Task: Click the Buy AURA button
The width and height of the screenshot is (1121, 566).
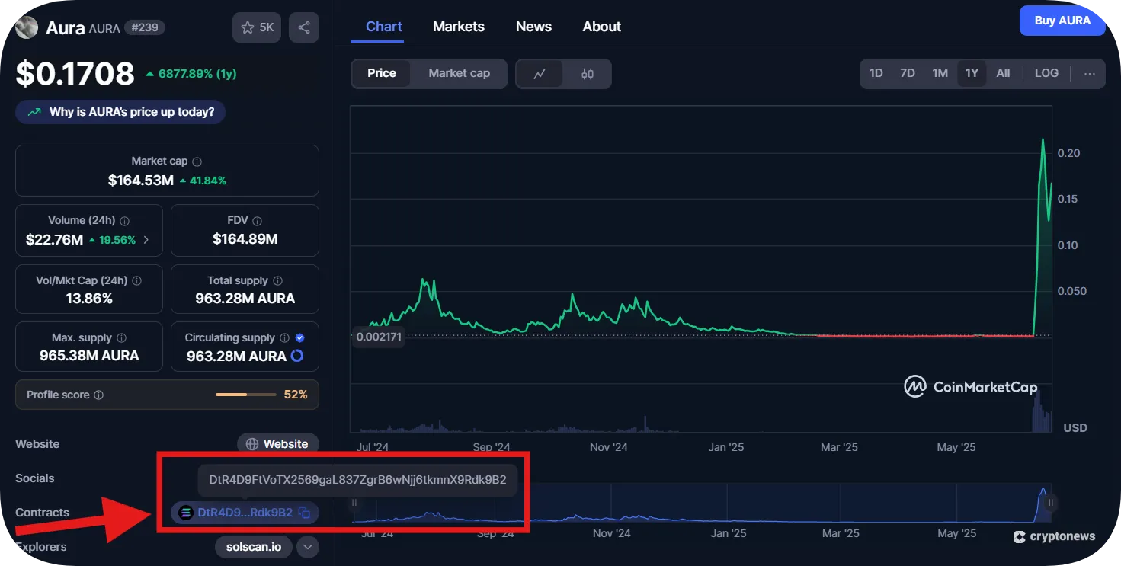Action: click(1062, 21)
